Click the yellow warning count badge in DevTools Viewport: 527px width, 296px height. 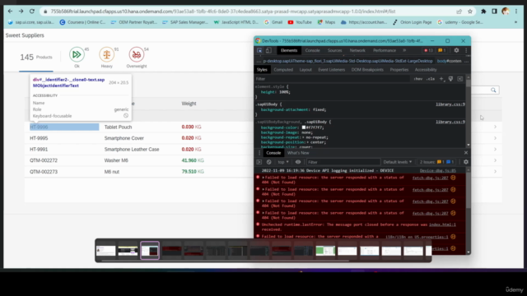point(441,50)
